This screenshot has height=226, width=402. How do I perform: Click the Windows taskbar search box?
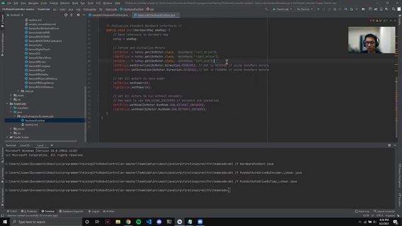click(46, 222)
